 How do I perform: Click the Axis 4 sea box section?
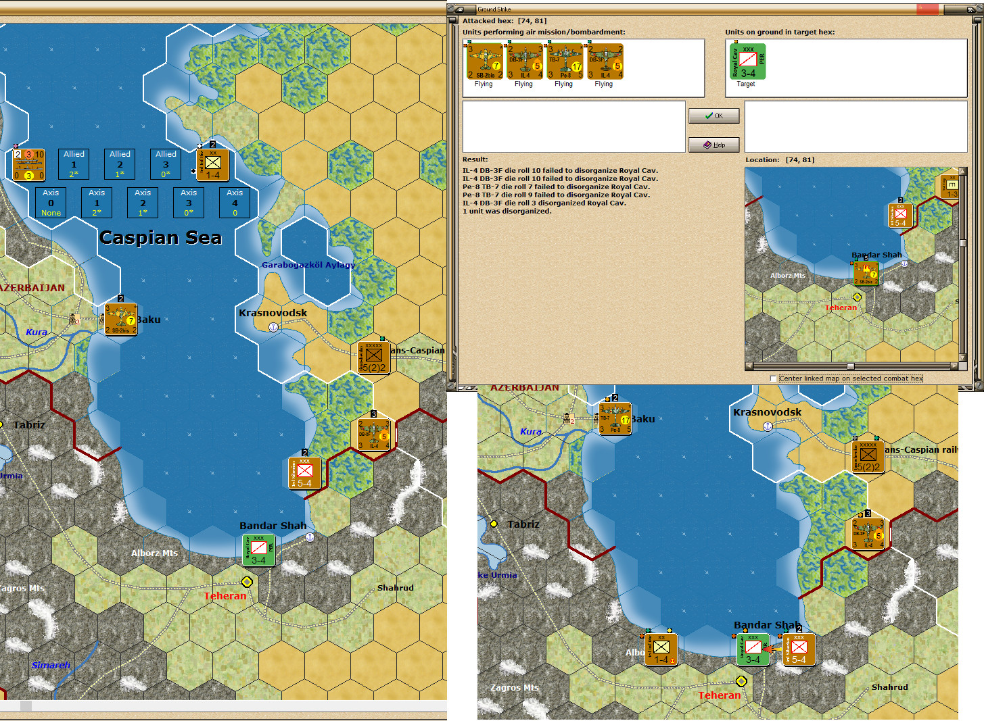coord(235,203)
